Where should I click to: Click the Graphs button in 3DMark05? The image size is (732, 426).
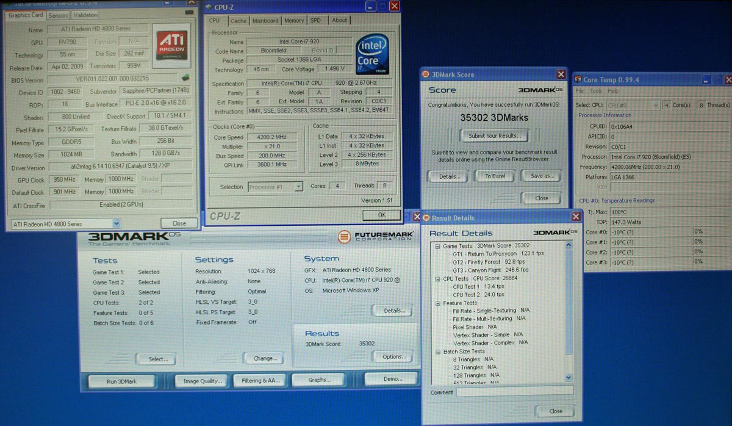coord(319,380)
